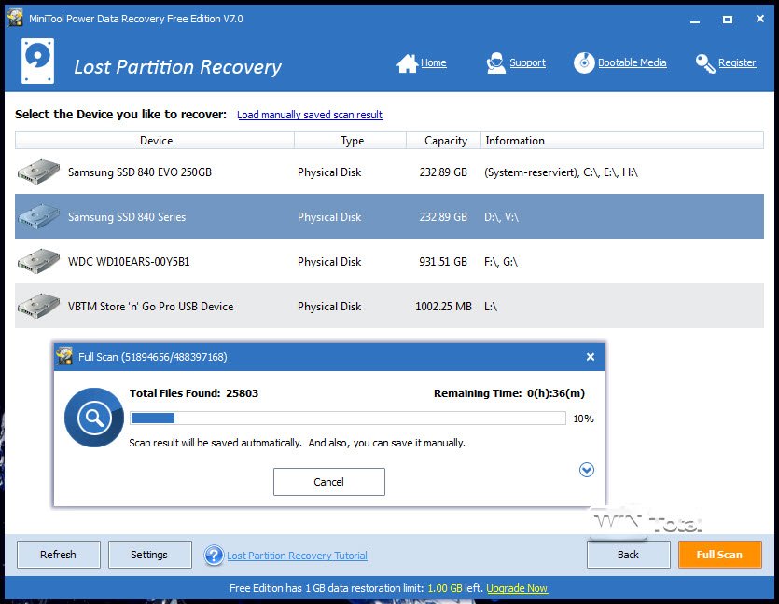779x604 pixels.
Task: Click the L:\ information cell
Action: [x=491, y=307]
